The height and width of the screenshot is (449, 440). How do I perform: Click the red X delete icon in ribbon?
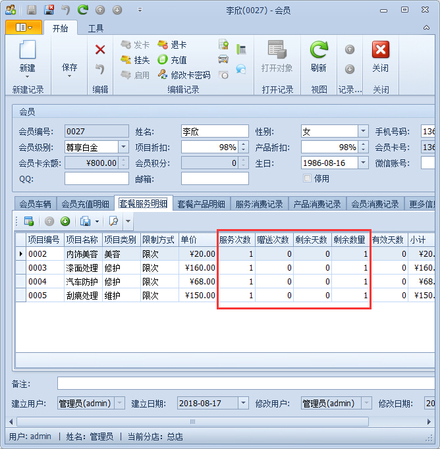[x=100, y=49]
